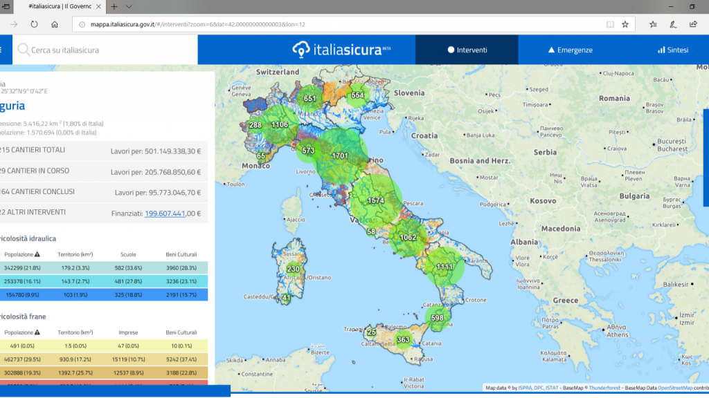This screenshot has width=709, height=398.
Task: Click the share page icon
Action: (x=693, y=24)
